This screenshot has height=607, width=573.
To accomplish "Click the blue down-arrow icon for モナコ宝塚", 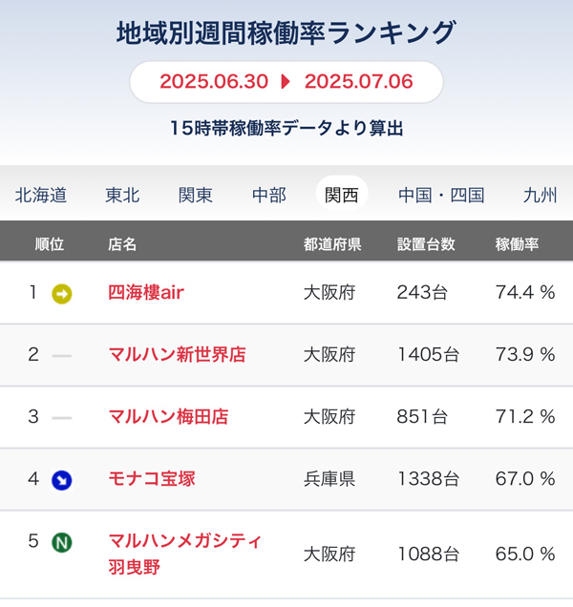I will (x=62, y=480).
